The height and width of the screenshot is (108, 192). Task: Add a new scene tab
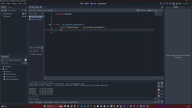44,7
